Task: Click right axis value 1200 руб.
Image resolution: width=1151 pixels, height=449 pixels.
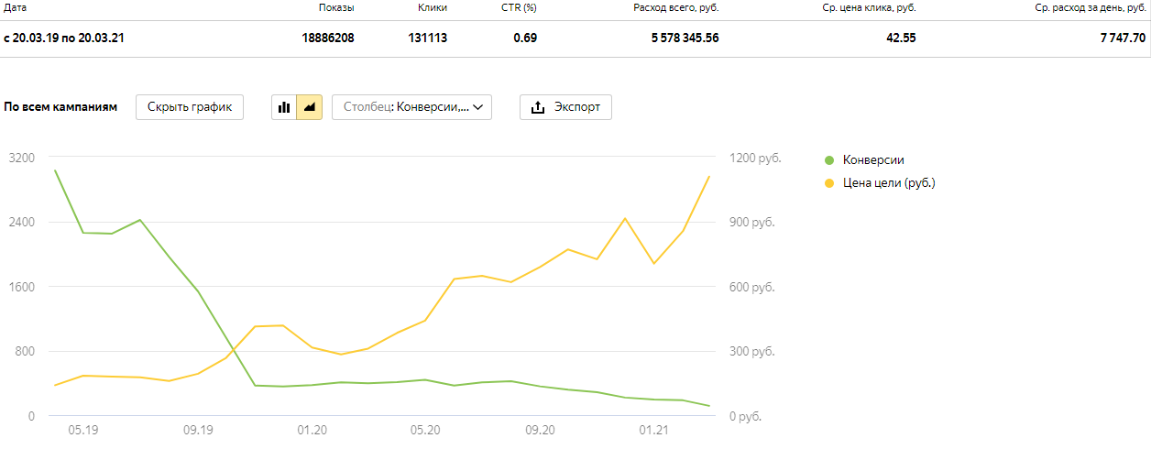Action: pos(756,158)
